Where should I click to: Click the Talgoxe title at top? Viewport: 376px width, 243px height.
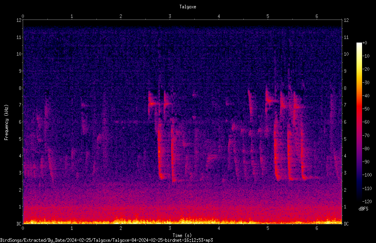pyautogui.click(x=188, y=7)
